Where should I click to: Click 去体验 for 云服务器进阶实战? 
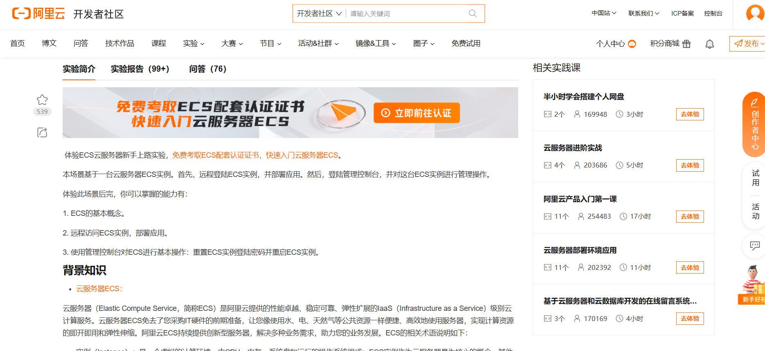(x=690, y=165)
